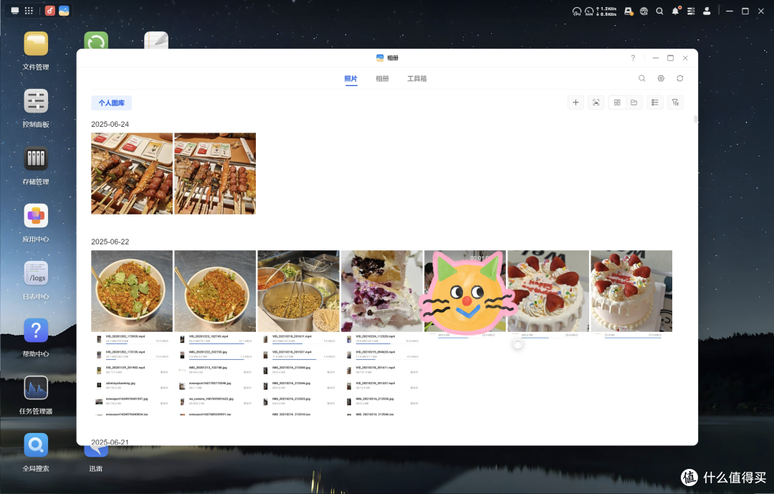774x494 pixels.
Task: Open notifications bell in top bar
Action: point(675,11)
